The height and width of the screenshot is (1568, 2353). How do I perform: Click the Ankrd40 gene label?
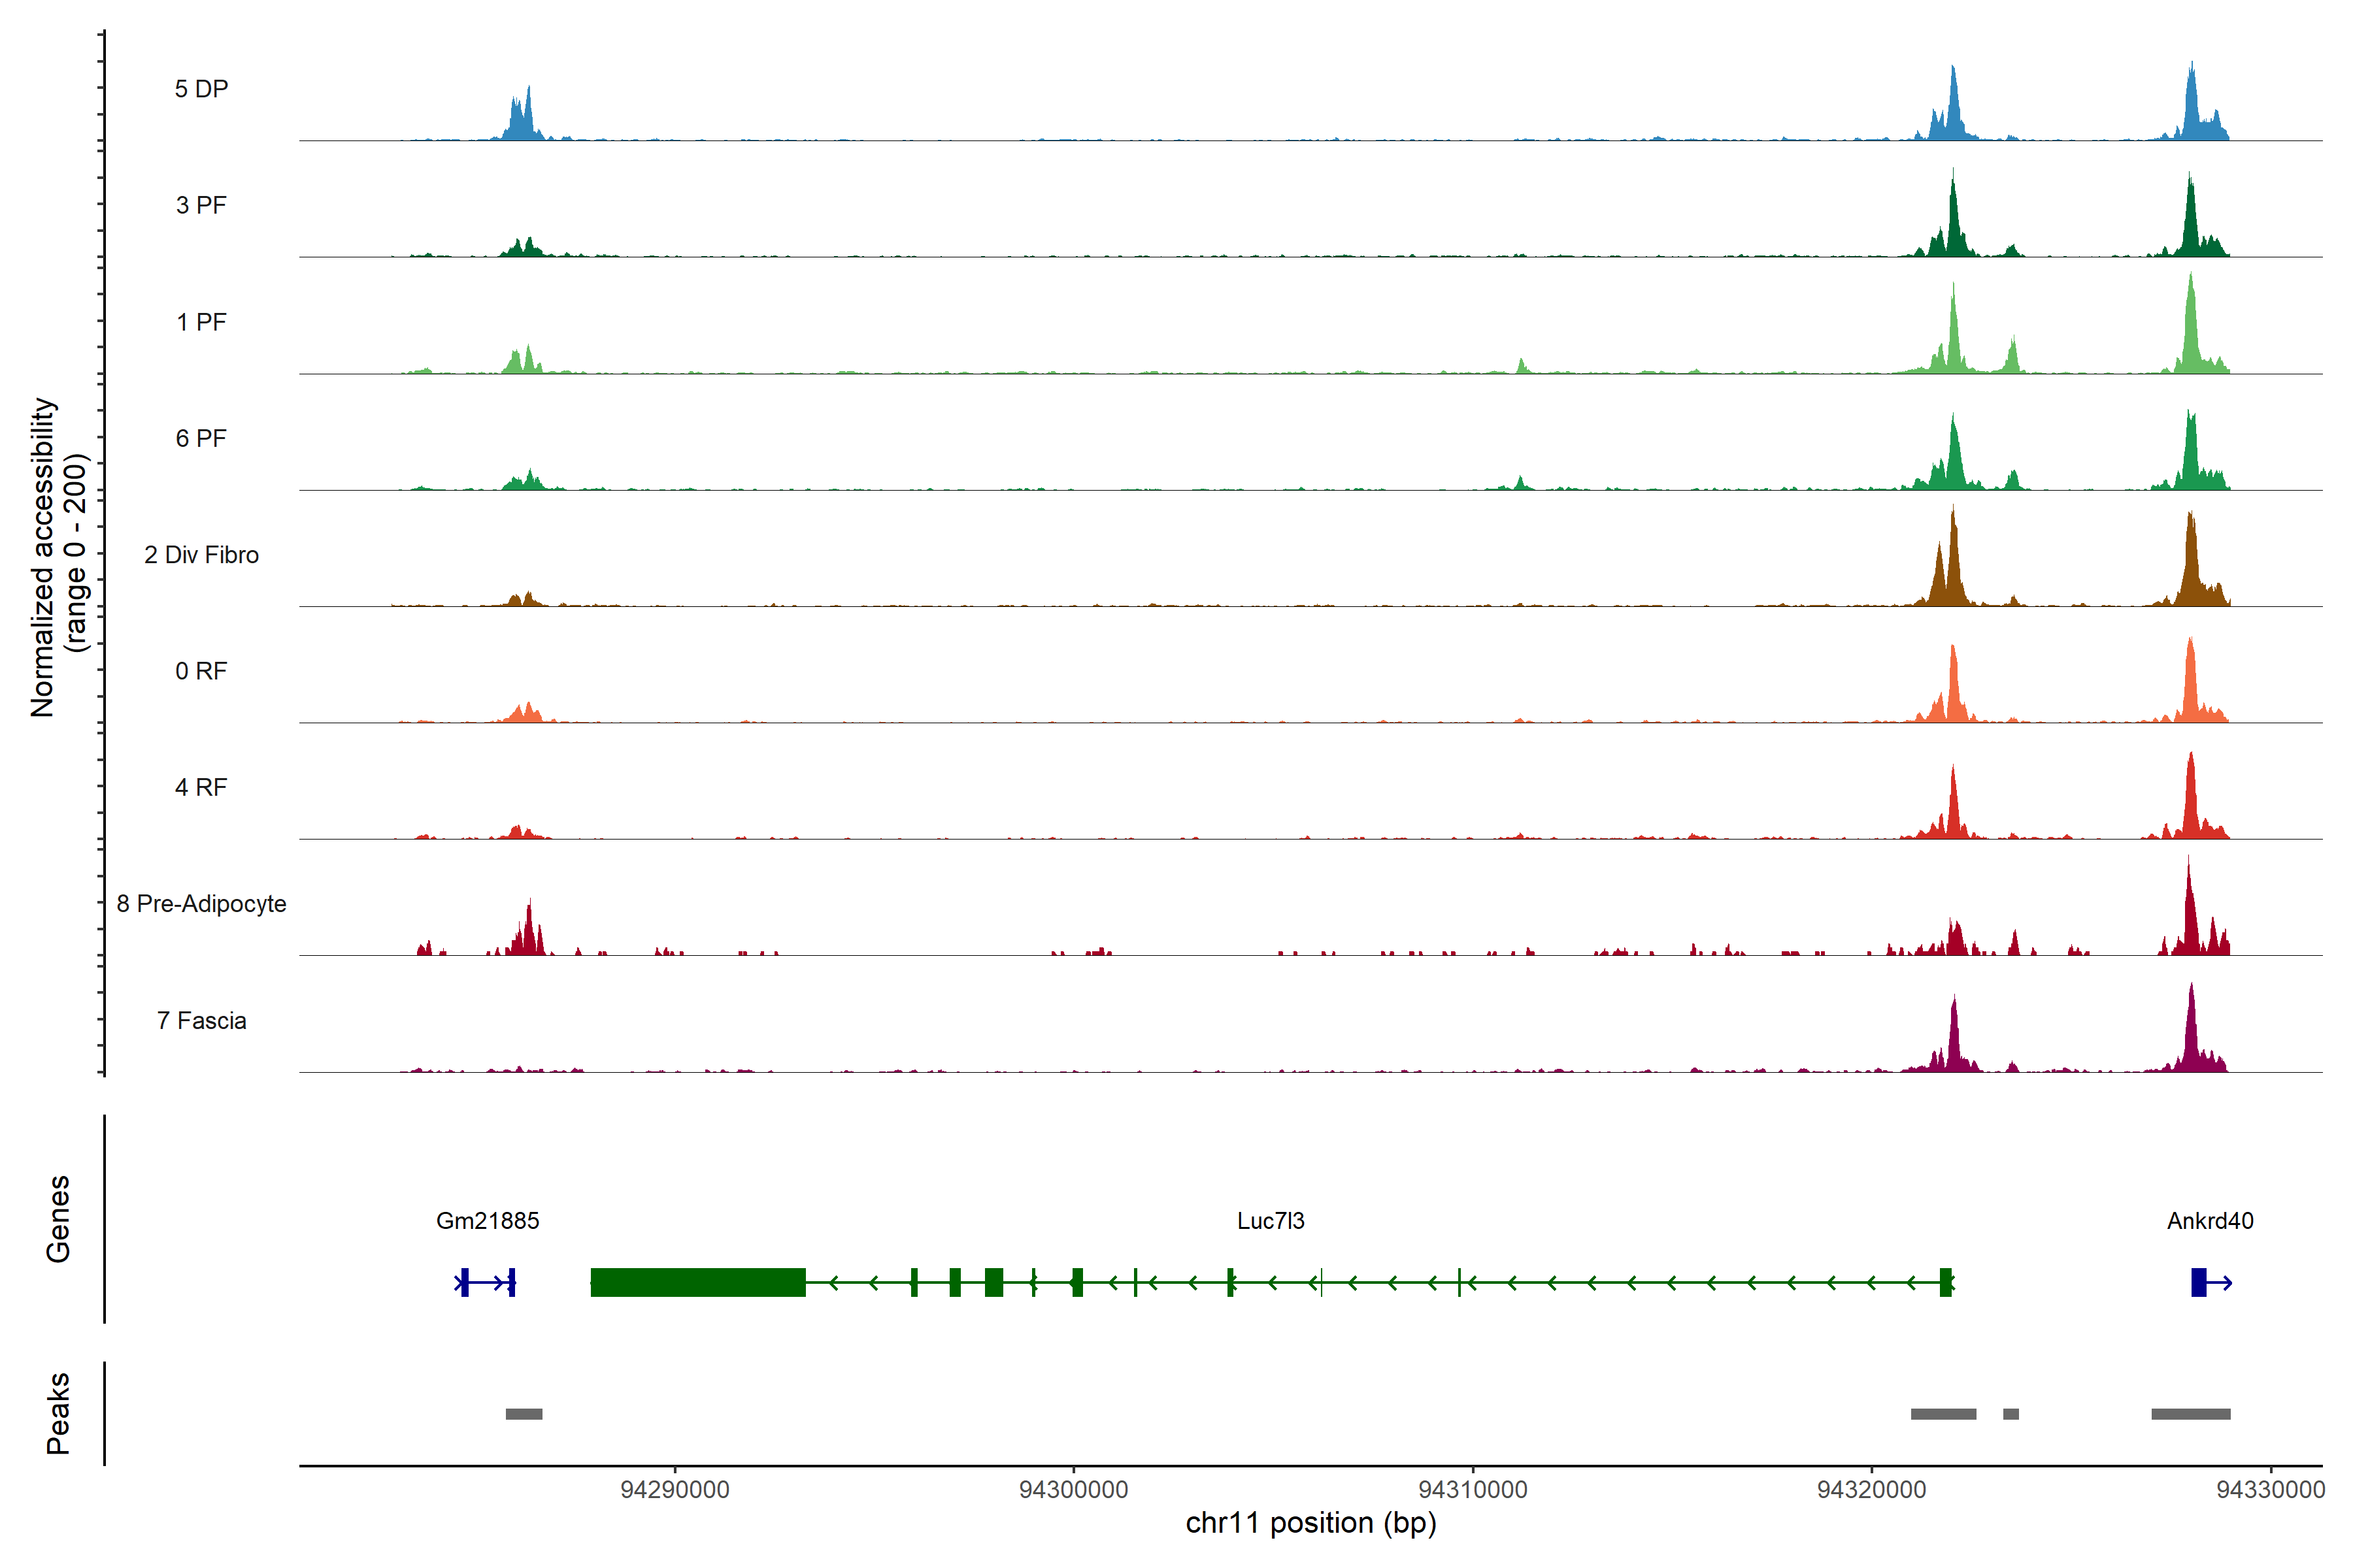point(2210,1220)
